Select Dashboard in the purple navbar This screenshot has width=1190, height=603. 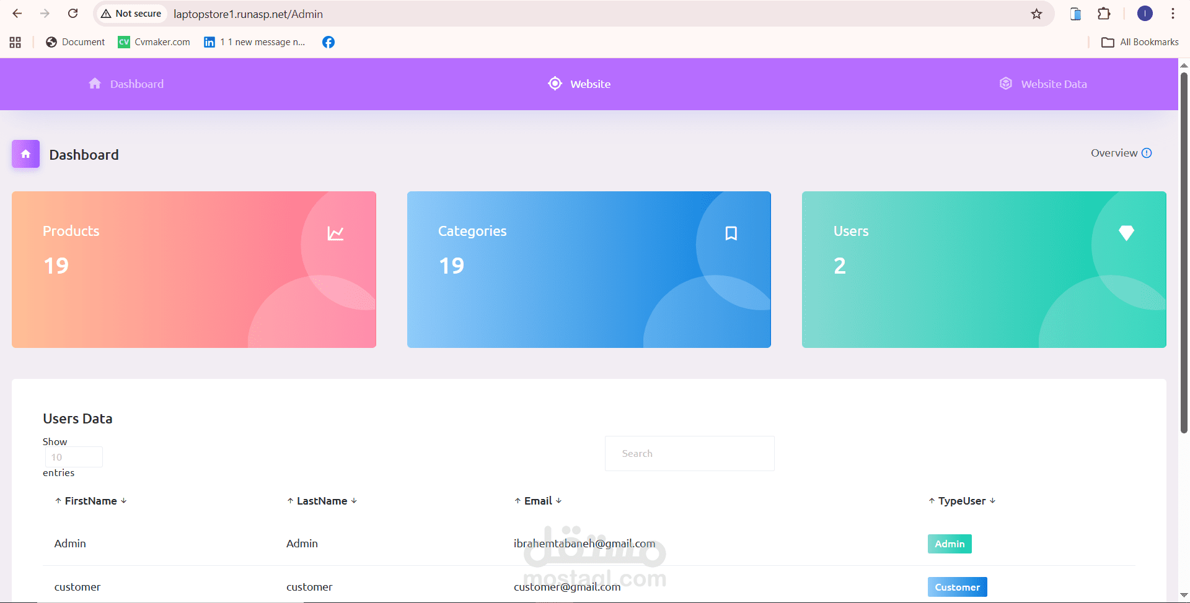[x=137, y=84]
